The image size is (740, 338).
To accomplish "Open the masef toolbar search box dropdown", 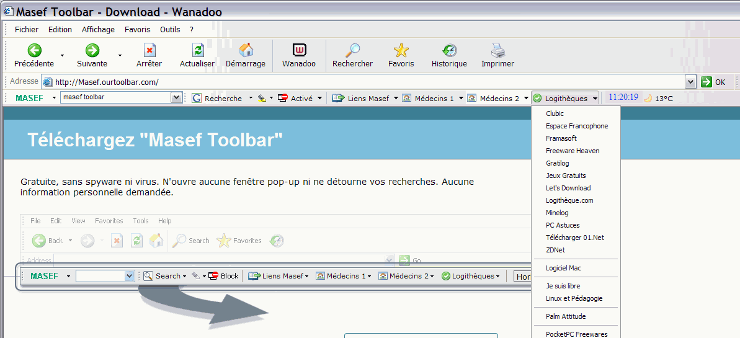I will [176, 98].
